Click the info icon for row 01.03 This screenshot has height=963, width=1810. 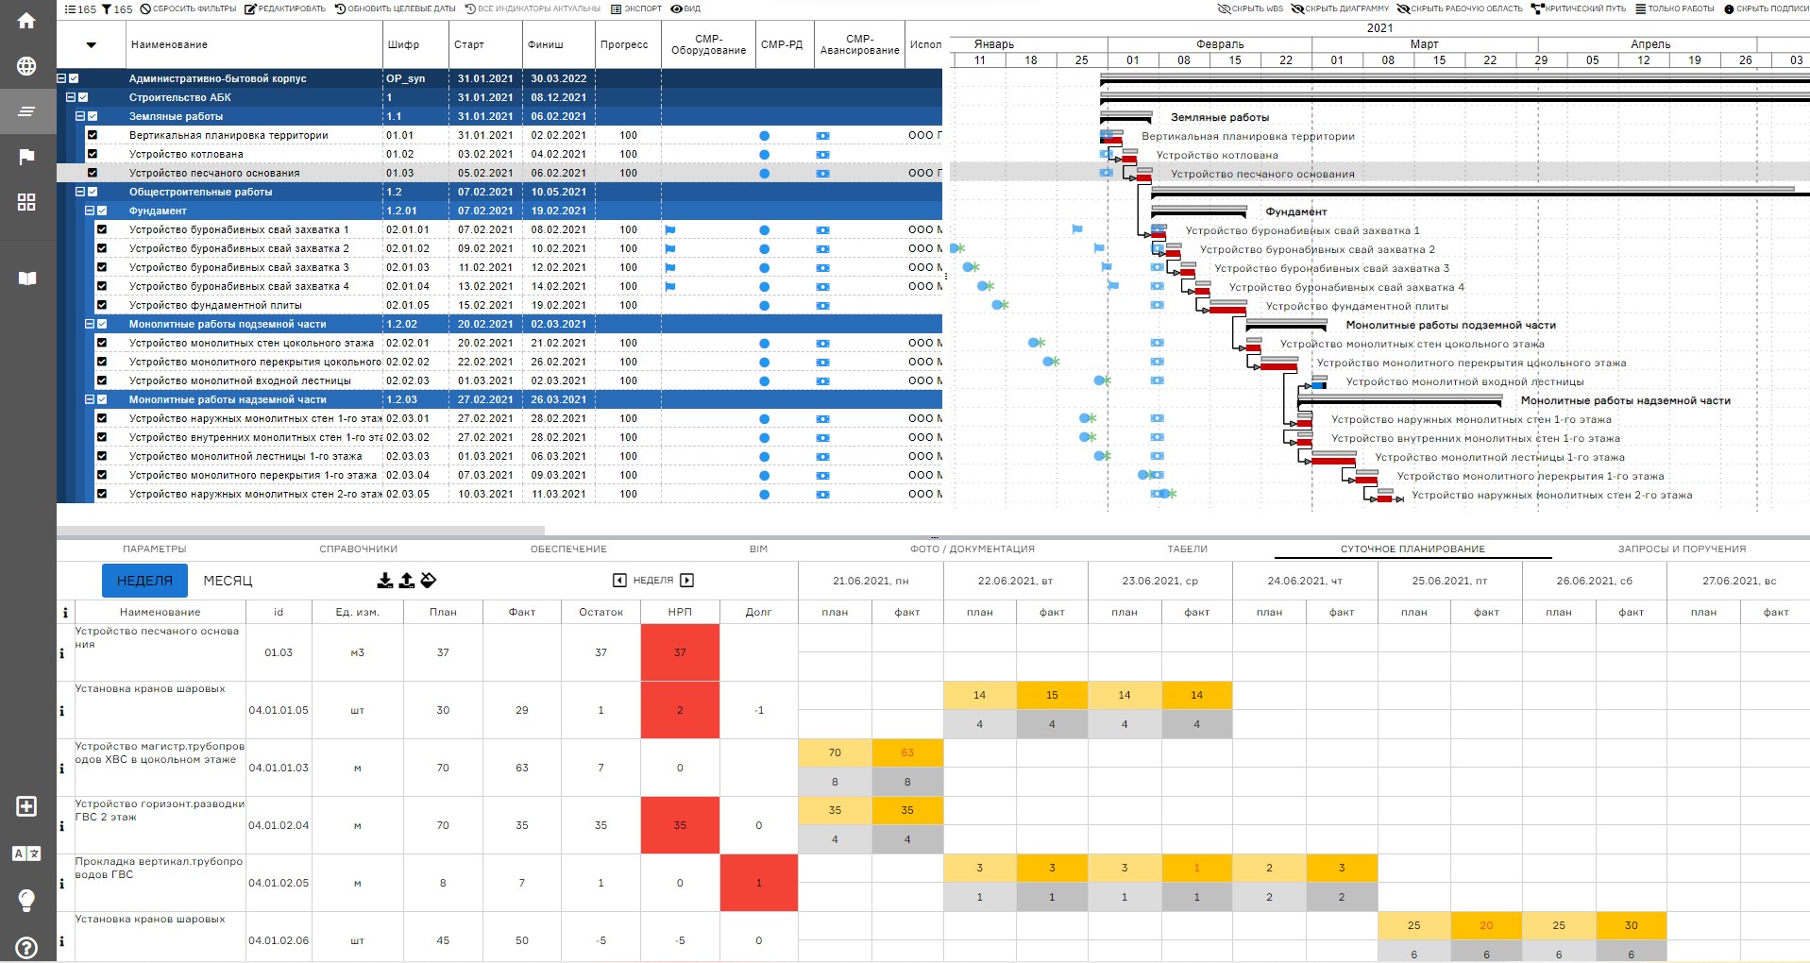62,653
